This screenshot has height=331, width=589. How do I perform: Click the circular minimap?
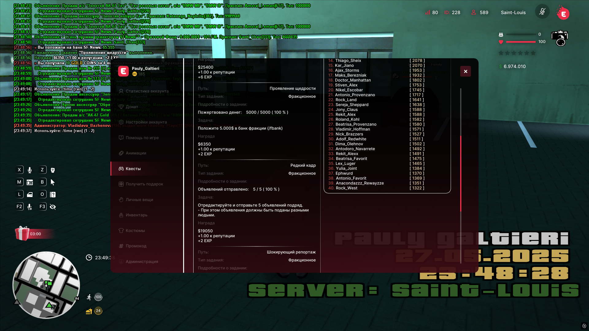pyautogui.click(x=46, y=285)
